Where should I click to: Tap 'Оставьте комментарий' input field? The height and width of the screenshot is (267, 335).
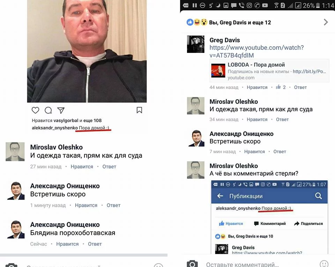(256, 264)
